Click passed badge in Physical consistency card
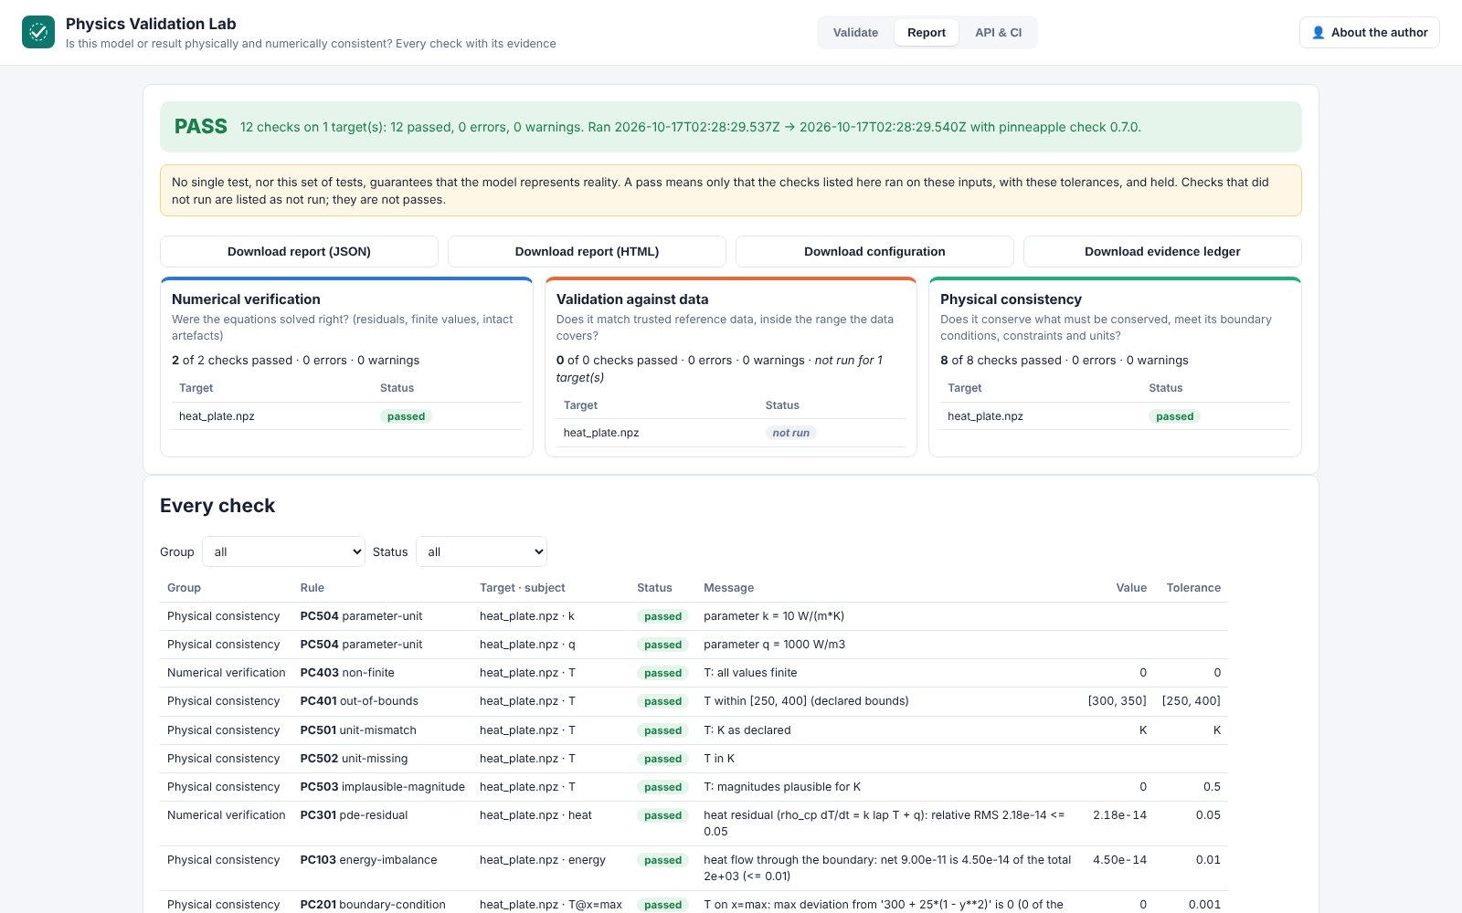This screenshot has height=913, width=1462. coord(1174,416)
